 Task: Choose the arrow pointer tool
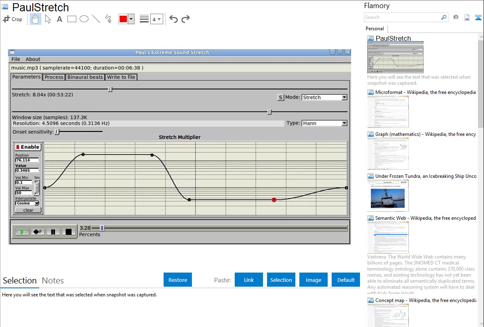tap(48, 19)
